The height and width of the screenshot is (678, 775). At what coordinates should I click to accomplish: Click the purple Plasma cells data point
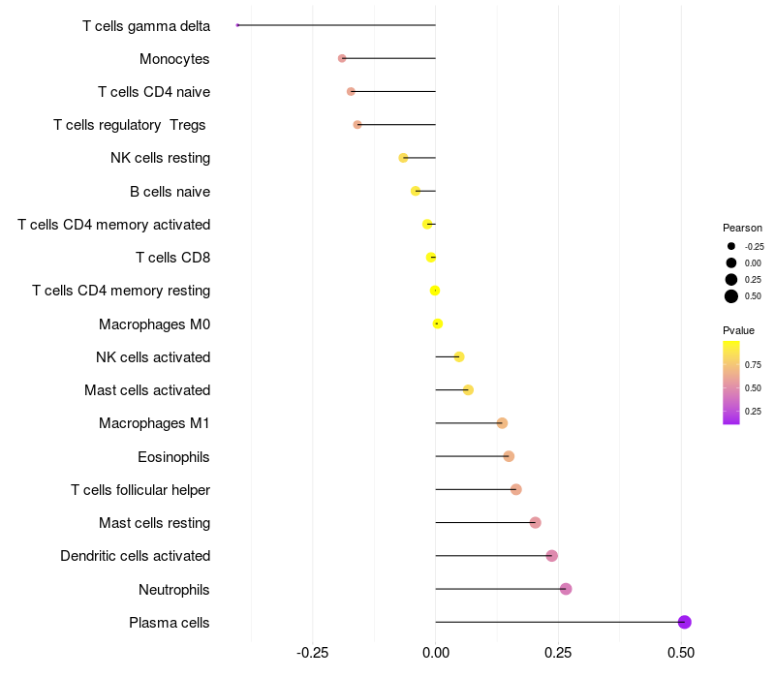(x=684, y=622)
